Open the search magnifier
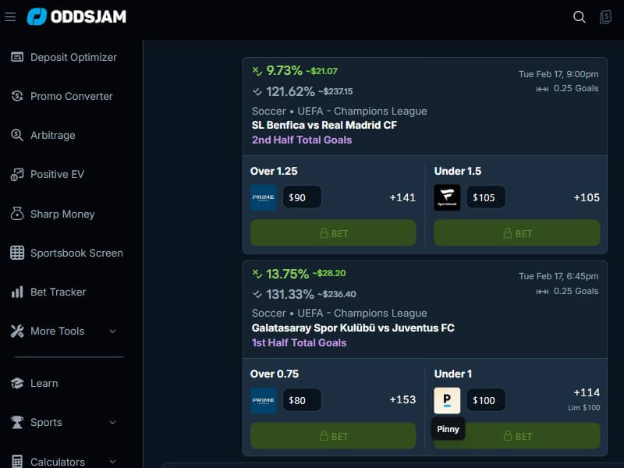The width and height of the screenshot is (624, 468). [x=579, y=16]
